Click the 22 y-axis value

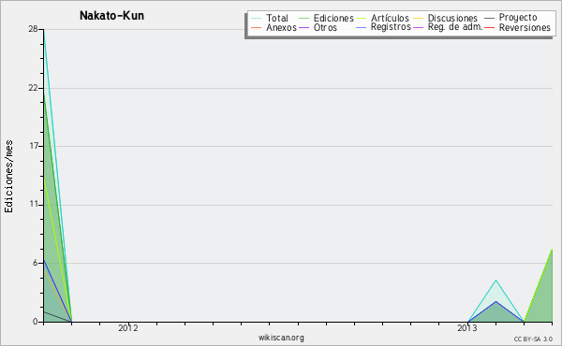(33, 88)
